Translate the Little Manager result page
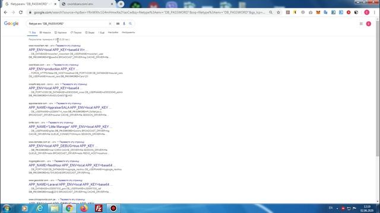 pos(61,122)
